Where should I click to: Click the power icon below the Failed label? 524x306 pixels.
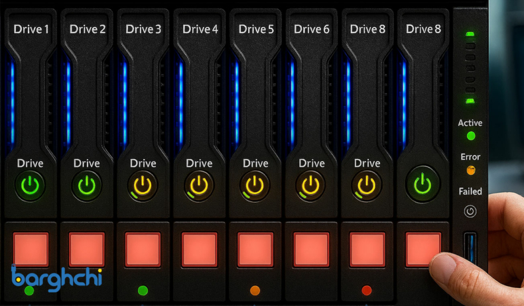pyautogui.click(x=470, y=211)
